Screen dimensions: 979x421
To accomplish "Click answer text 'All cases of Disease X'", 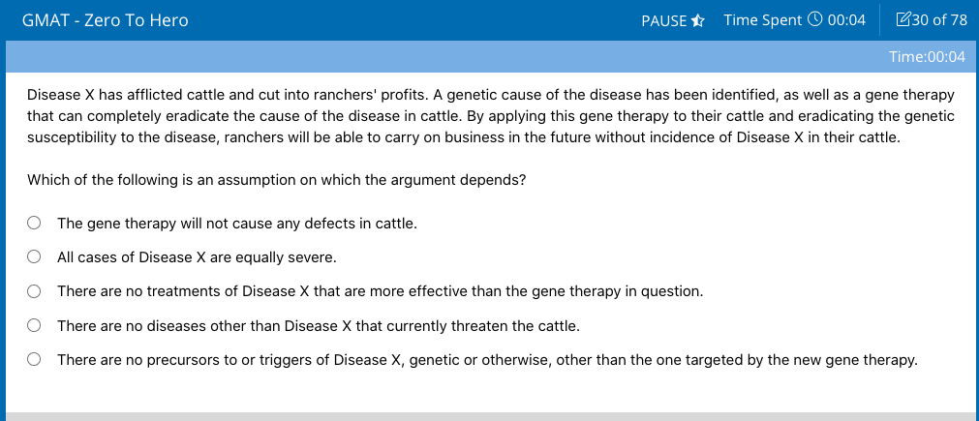I will pyautogui.click(x=197, y=257).
